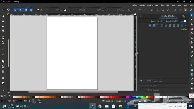Click the Print icon

point(3,31)
